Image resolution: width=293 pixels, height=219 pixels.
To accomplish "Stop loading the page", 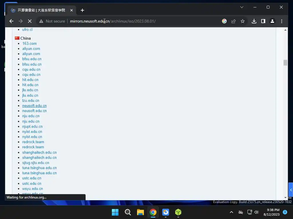I will pyautogui.click(x=30, y=21).
